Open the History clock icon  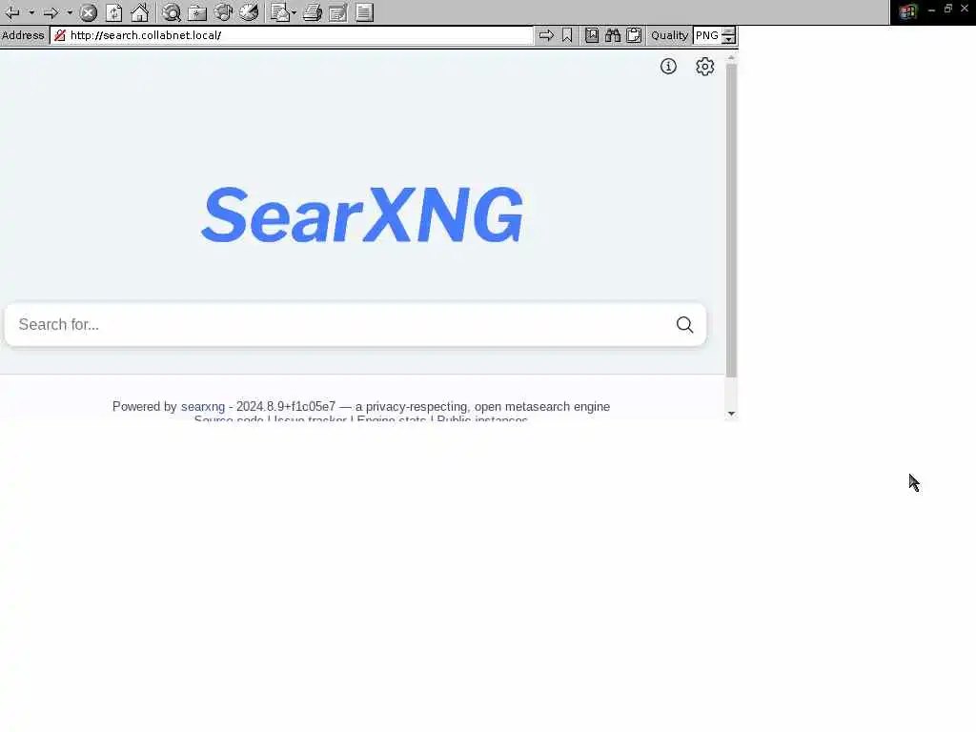tap(249, 12)
